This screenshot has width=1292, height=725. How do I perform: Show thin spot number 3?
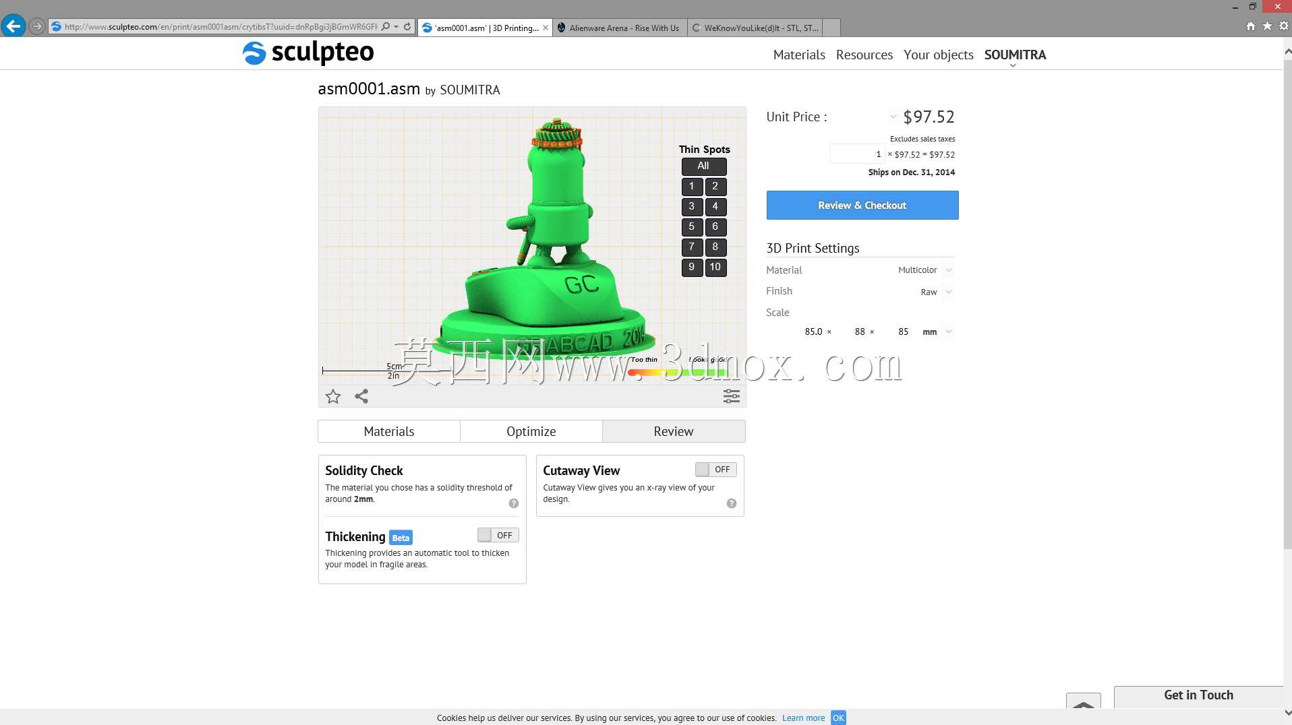click(x=692, y=207)
